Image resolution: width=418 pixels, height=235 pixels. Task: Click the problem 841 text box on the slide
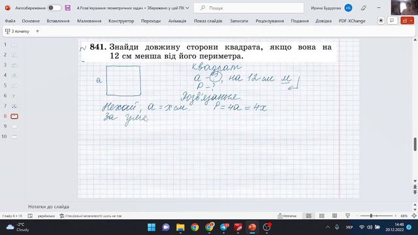click(209, 52)
